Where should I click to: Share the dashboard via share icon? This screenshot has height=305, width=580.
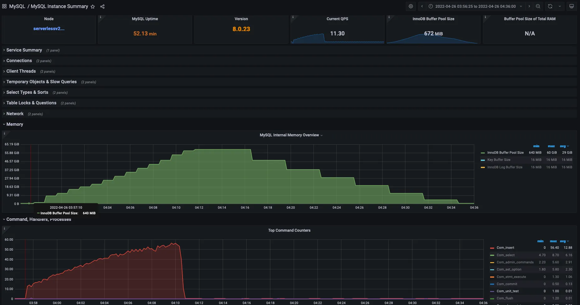[102, 7]
